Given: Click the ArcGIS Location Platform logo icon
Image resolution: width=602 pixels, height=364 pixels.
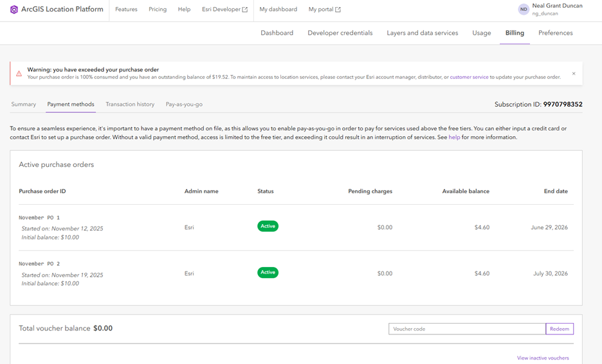Looking at the screenshot, I should [14, 10].
